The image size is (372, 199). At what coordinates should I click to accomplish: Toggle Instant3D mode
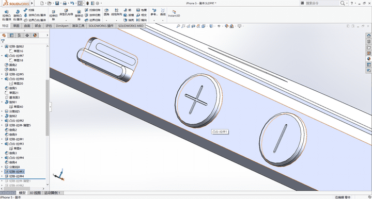click(x=174, y=13)
